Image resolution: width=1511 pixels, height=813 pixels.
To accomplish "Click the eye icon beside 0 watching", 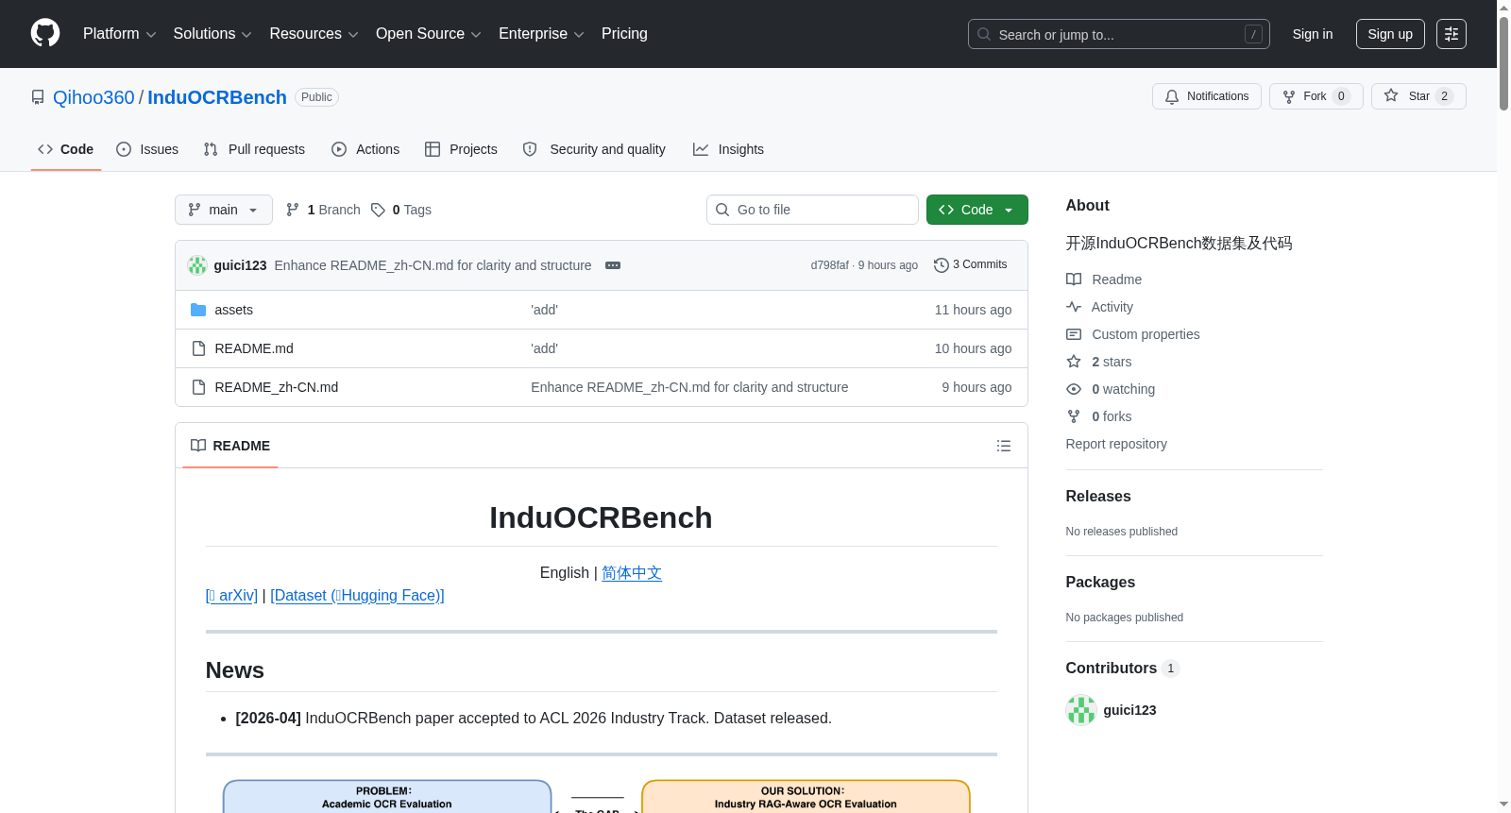I will point(1074,389).
